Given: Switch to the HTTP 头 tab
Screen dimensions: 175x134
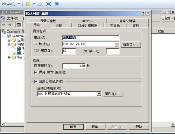Looking at the screenshot, I should (87, 21).
